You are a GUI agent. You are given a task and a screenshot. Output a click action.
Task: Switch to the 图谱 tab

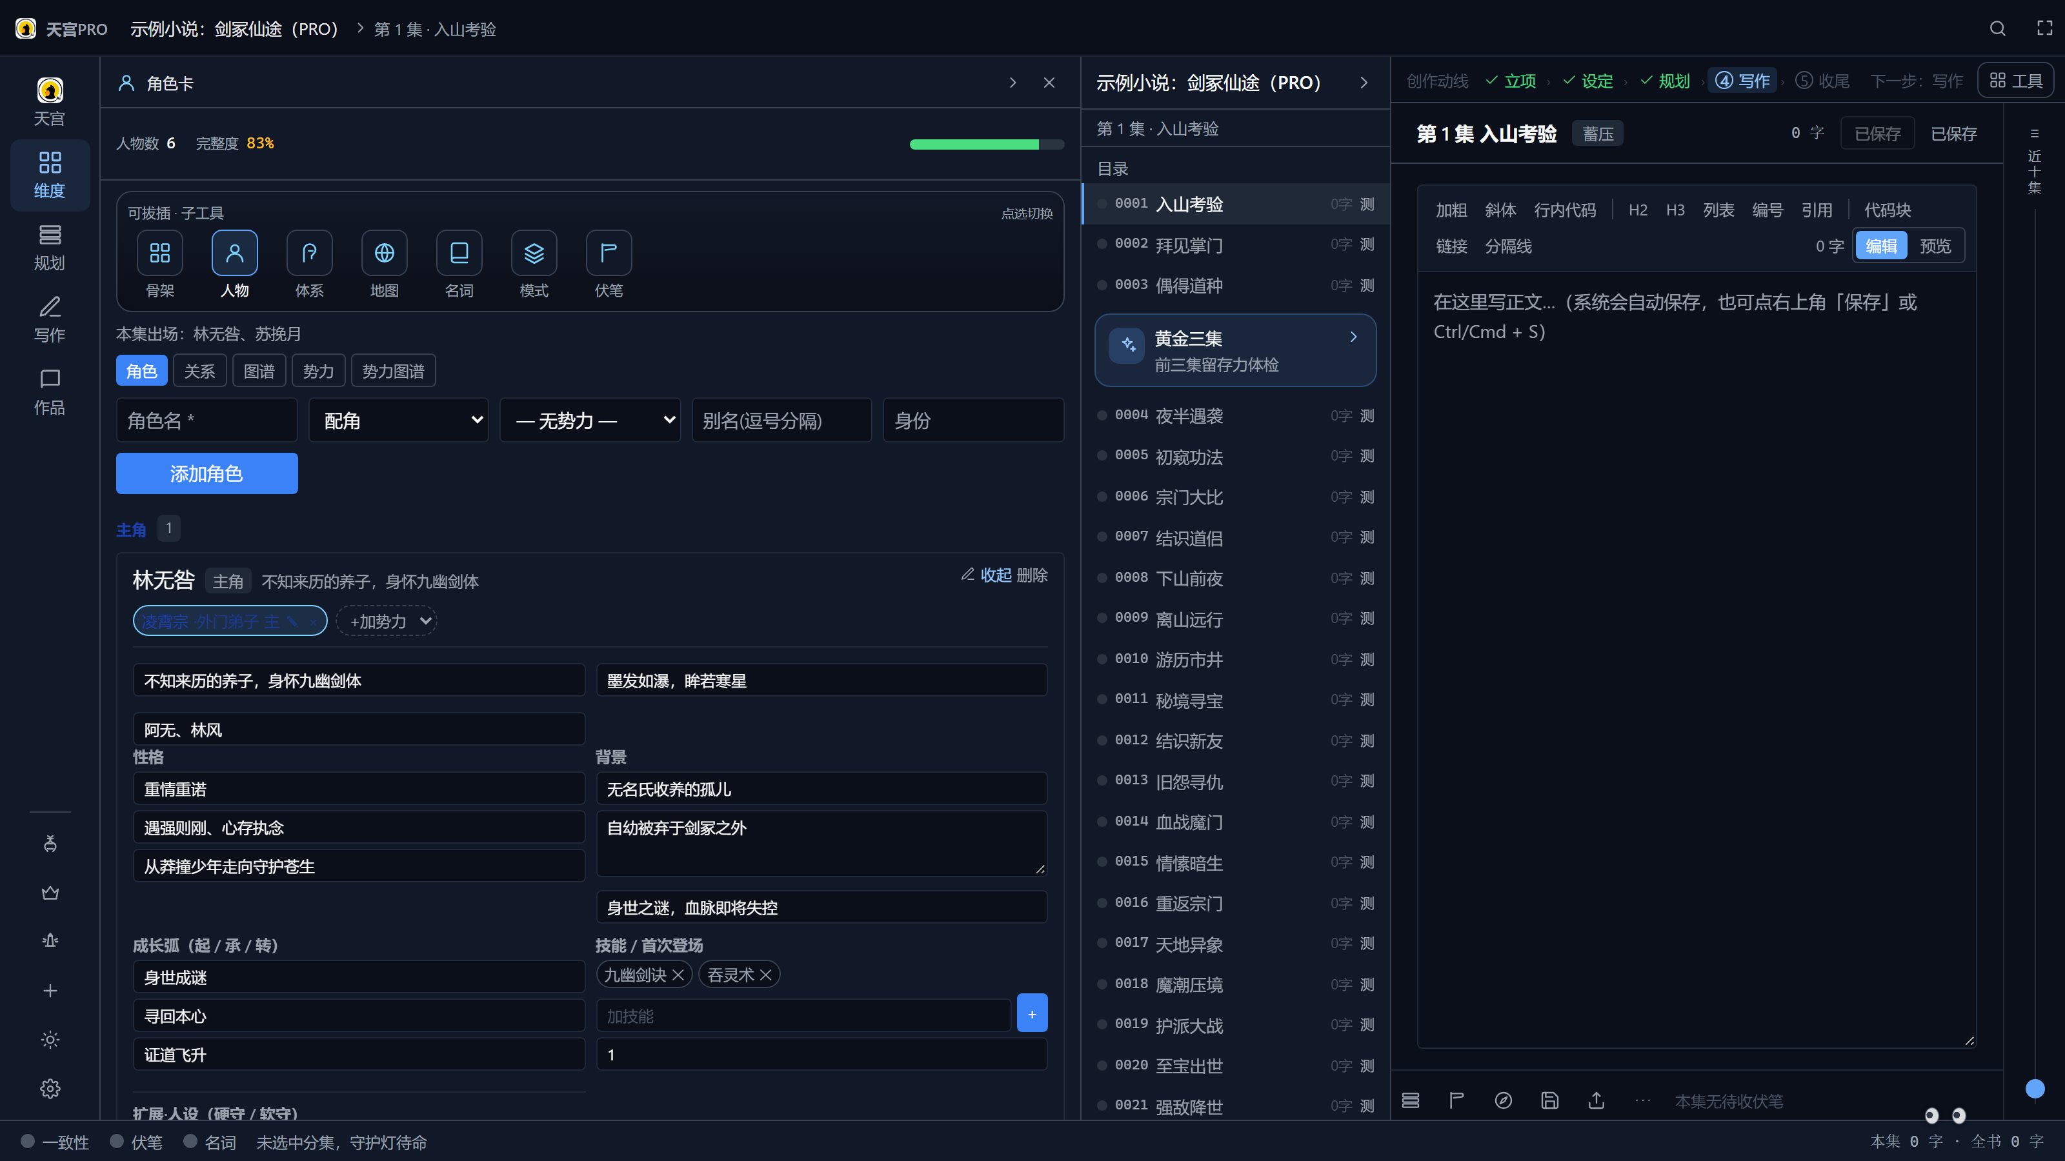[x=259, y=371]
